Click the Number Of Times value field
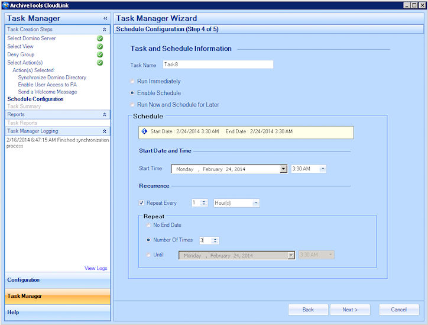 click(x=206, y=240)
